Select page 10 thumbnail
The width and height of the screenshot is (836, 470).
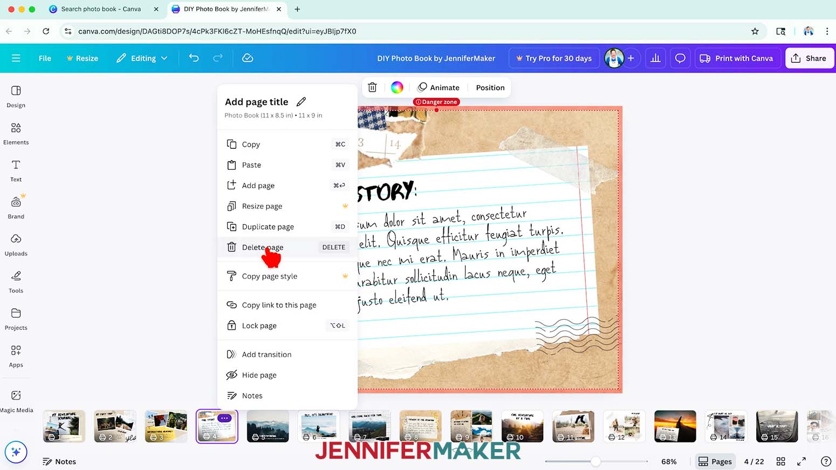(522, 426)
